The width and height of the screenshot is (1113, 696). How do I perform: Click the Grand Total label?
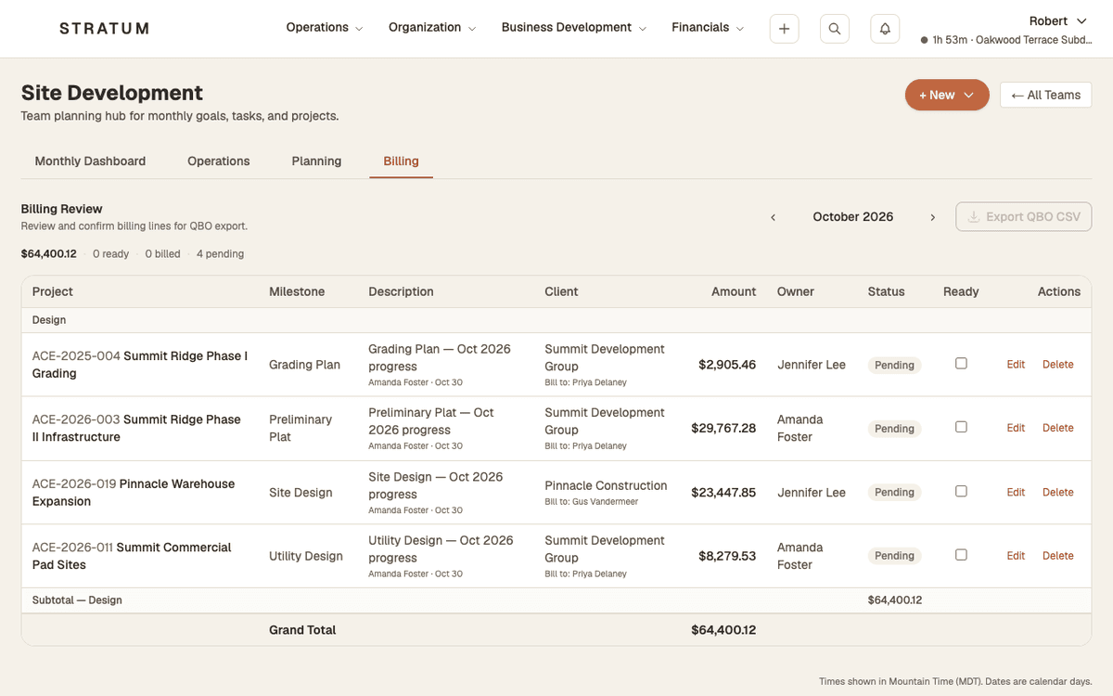pos(302,630)
